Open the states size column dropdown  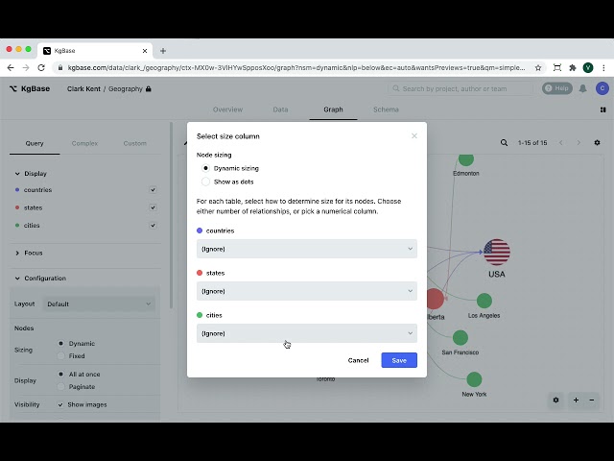tap(307, 291)
